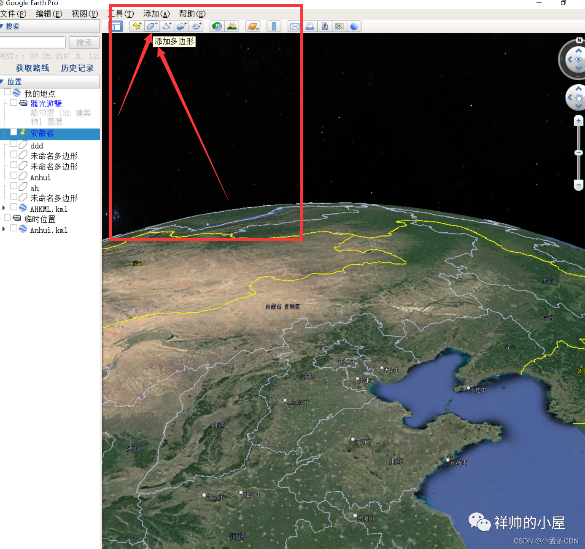Check the box next to ddd polygon

[14, 144]
